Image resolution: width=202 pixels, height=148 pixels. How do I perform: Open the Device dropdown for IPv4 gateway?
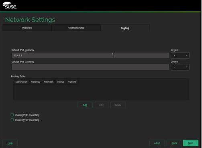coord(180,55)
